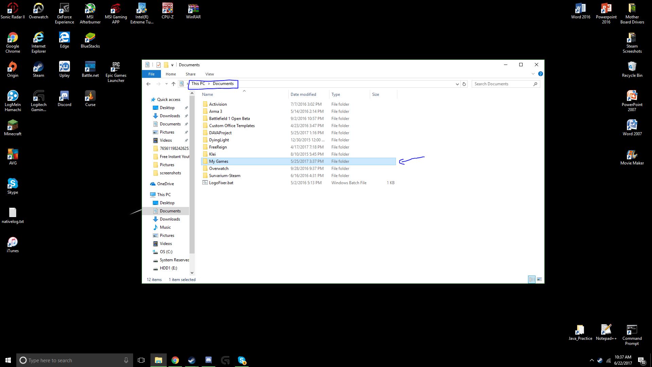Screen dimensions: 652x367
Task: Click the File menu in Explorer
Action: pos(151,74)
